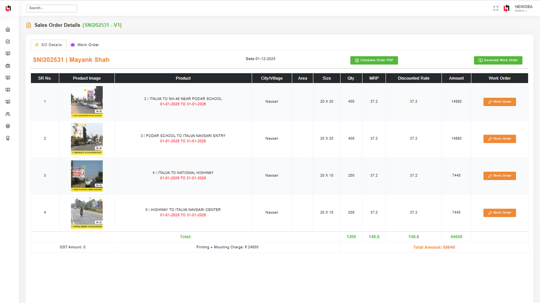Open the award badge sidebar icon
540x303 pixels.
coord(8,138)
